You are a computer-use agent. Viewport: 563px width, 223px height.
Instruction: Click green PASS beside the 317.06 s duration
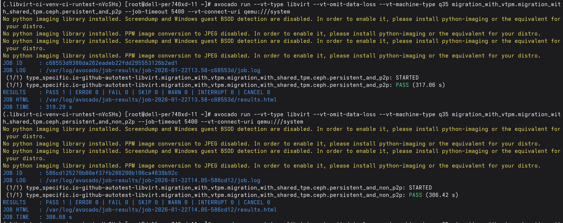point(402,85)
